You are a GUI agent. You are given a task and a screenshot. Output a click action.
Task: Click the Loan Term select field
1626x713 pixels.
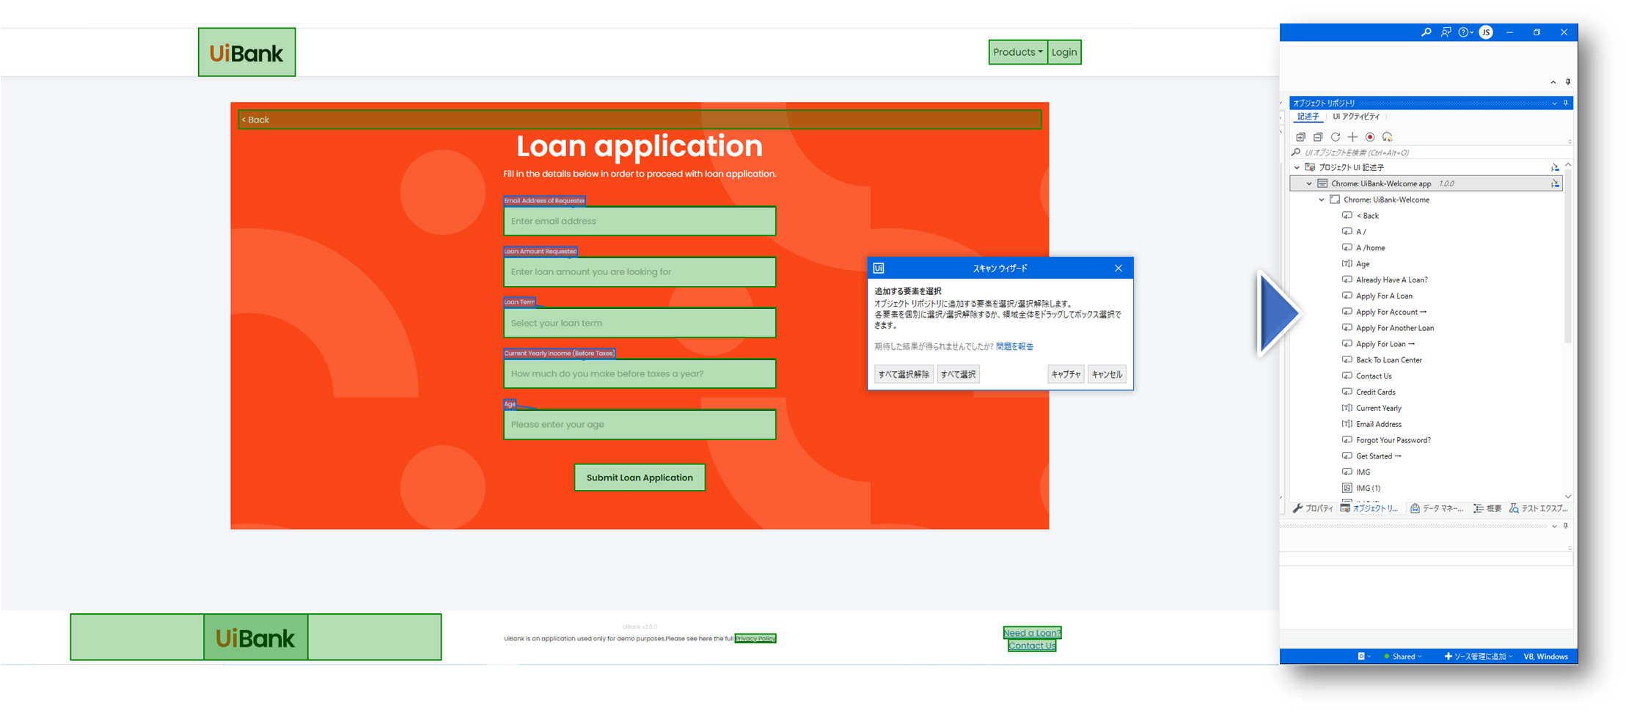pos(640,323)
